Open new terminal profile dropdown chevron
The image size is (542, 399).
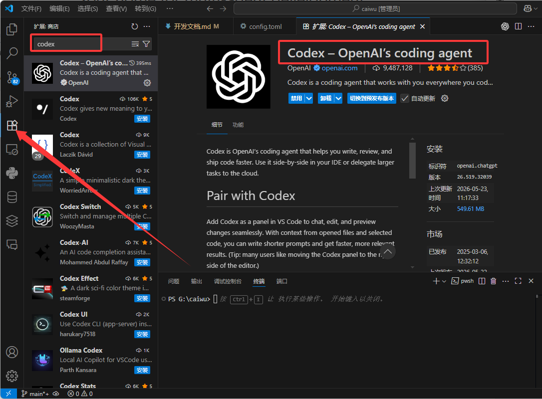tap(444, 281)
